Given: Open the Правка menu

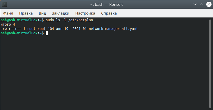Looking at the screenshot, I should point(26,13).
